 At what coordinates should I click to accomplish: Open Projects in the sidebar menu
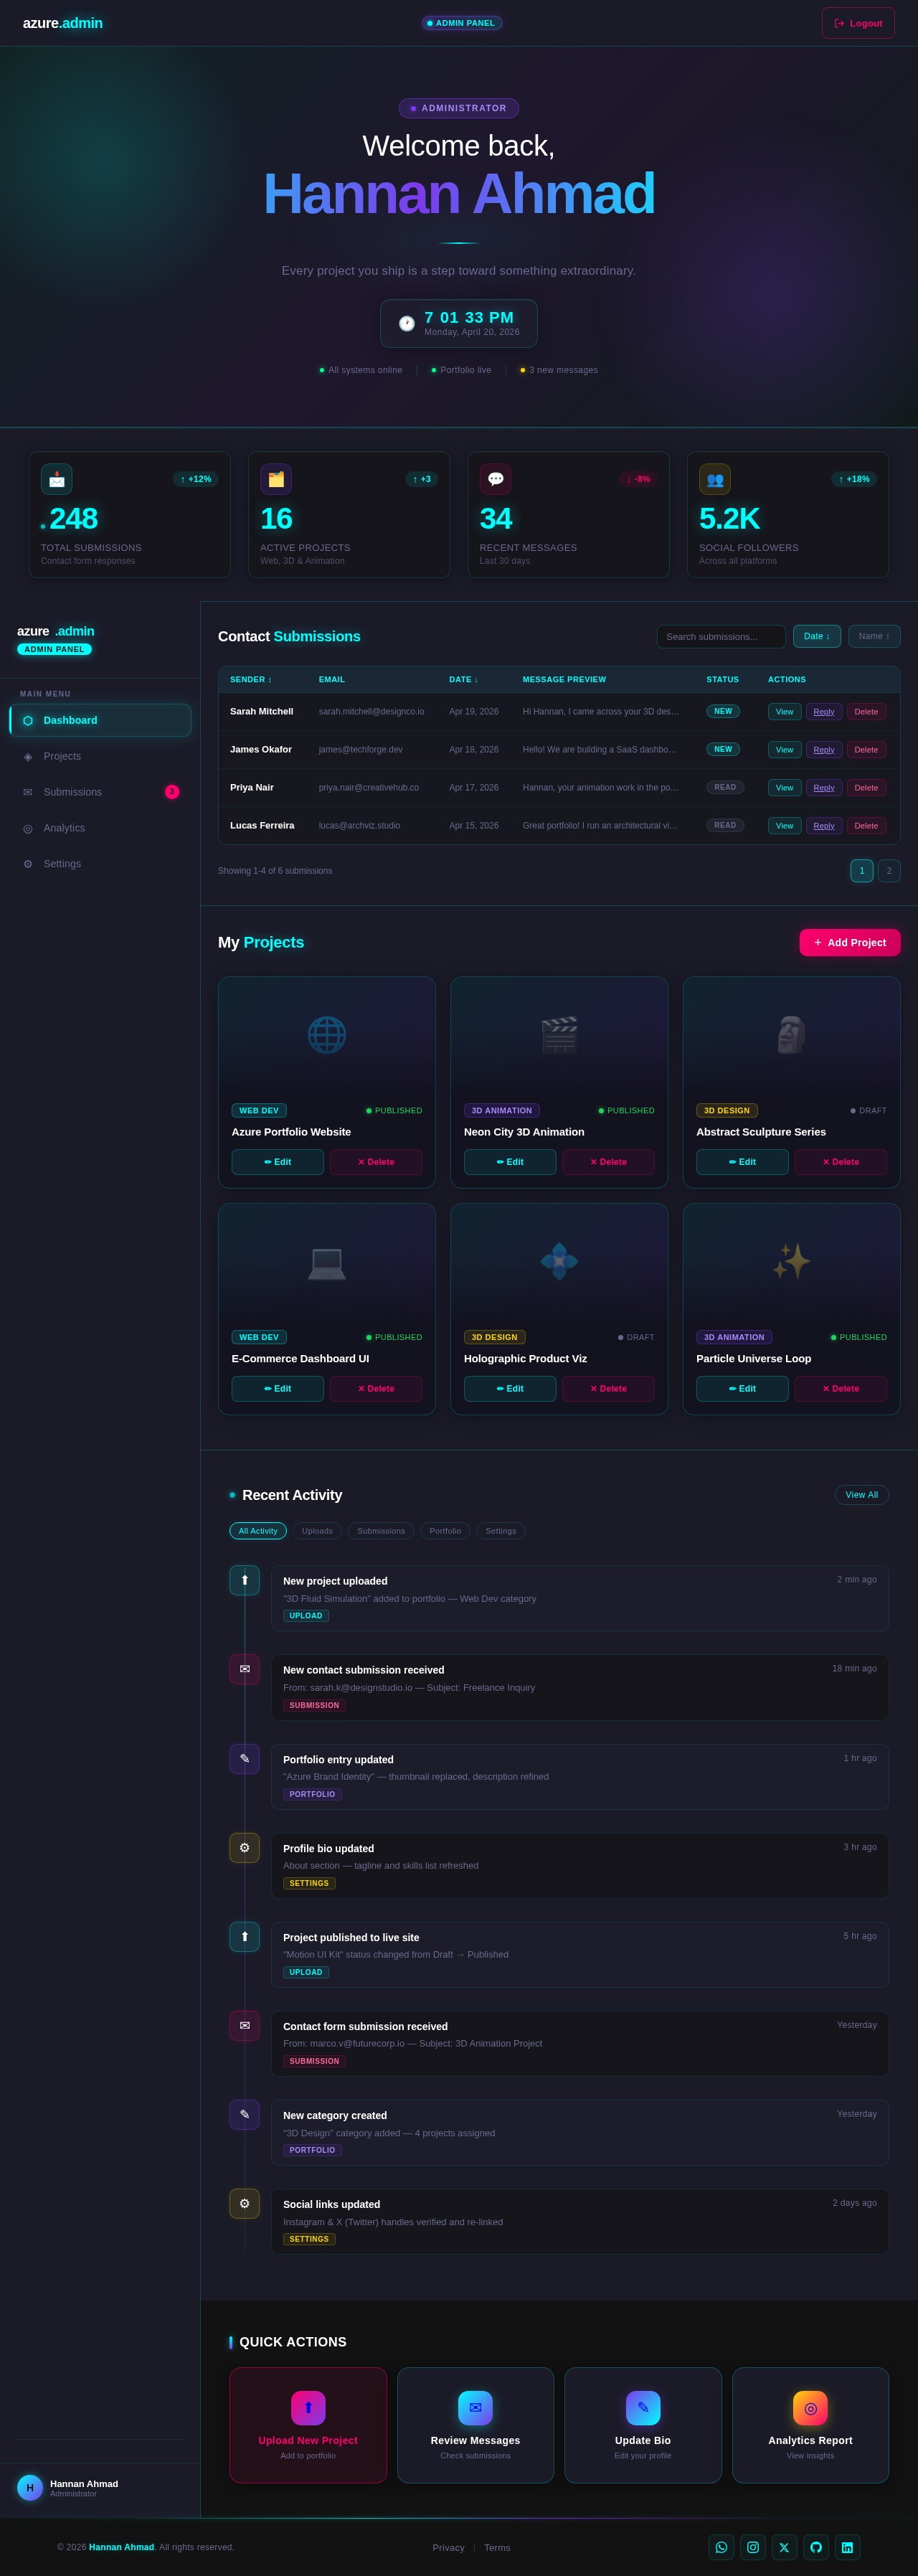point(100,756)
